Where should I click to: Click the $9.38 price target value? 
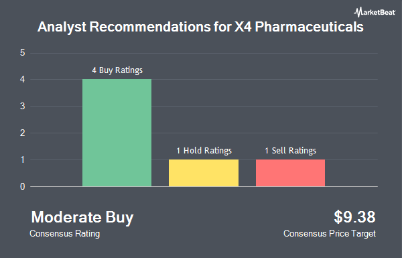[x=354, y=217]
